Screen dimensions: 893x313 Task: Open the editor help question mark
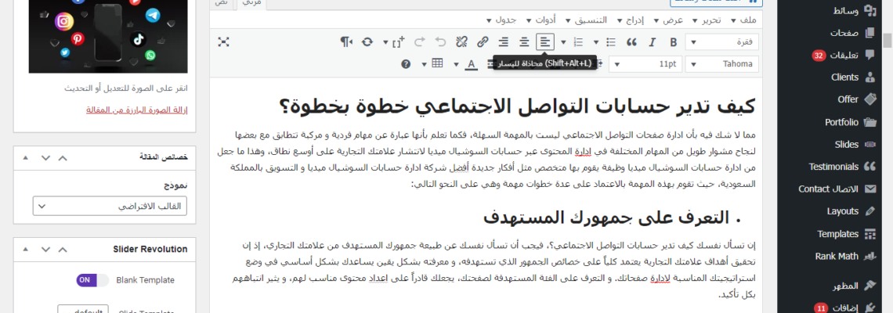click(x=406, y=64)
